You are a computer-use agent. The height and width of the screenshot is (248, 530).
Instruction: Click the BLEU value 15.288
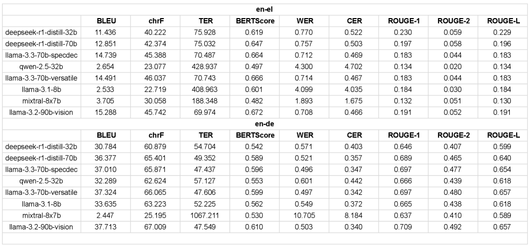106,112
